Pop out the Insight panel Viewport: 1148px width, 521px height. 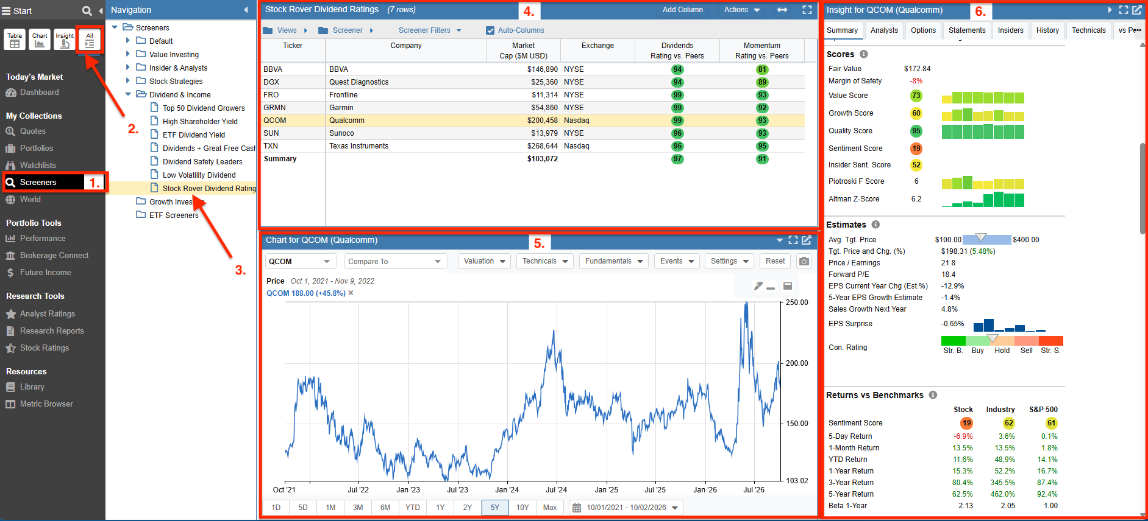pos(1136,10)
